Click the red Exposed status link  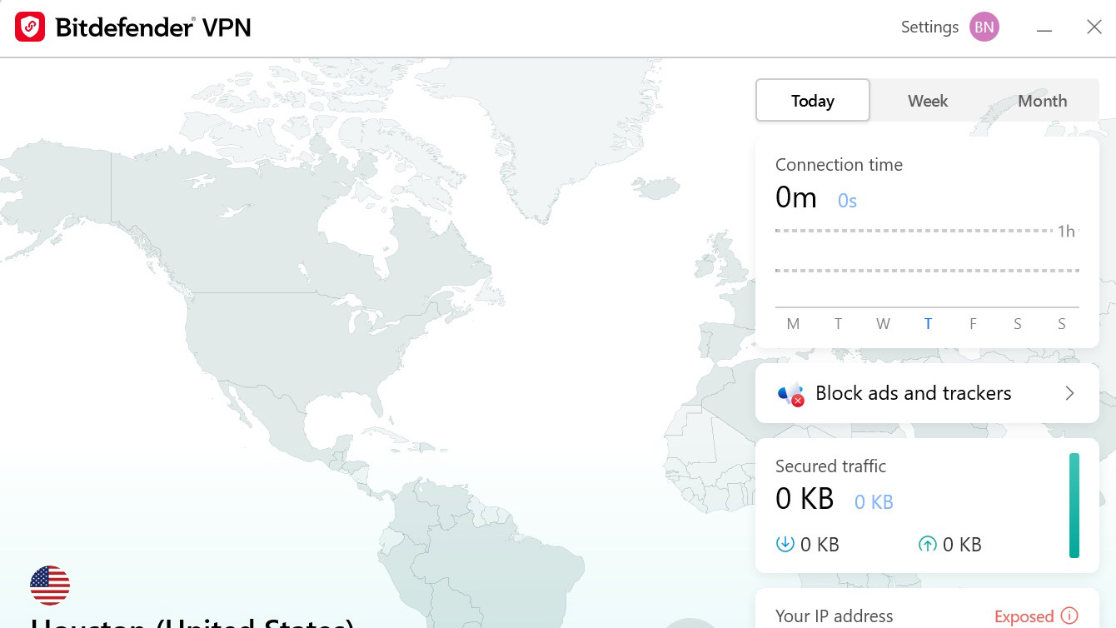tap(1024, 617)
